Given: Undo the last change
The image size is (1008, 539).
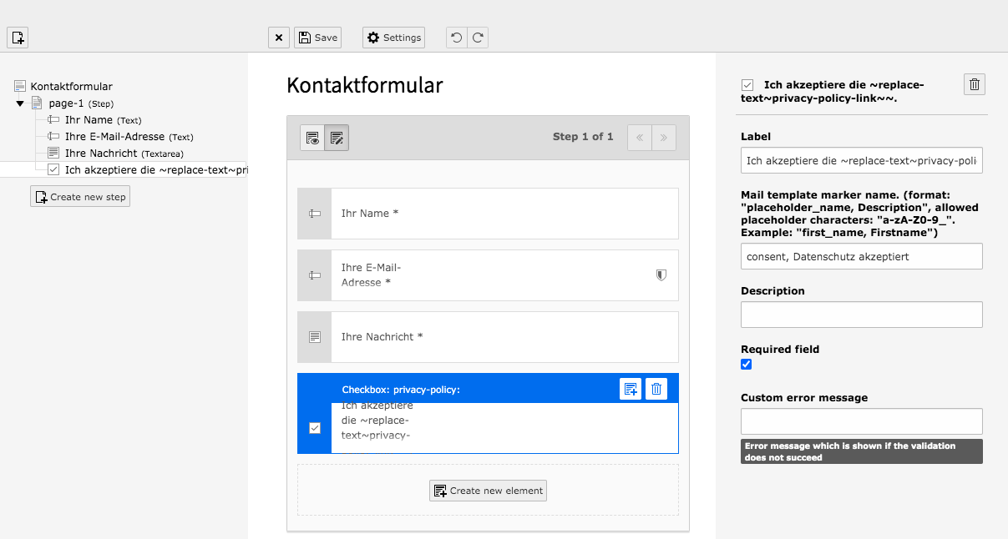Looking at the screenshot, I should coord(456,38).
